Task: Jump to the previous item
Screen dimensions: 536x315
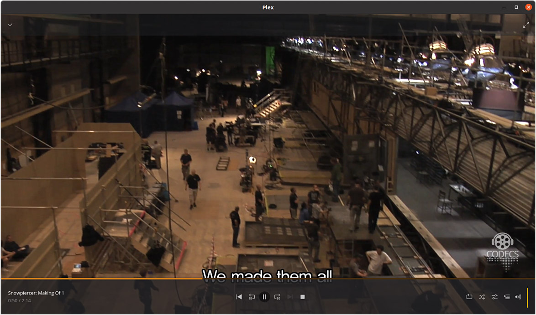Action: coord(239,297)
